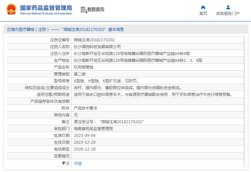The image size is (251, 172).
Task: Click the lightbulb icon beside 注
Action: click(x=63, y=163)
